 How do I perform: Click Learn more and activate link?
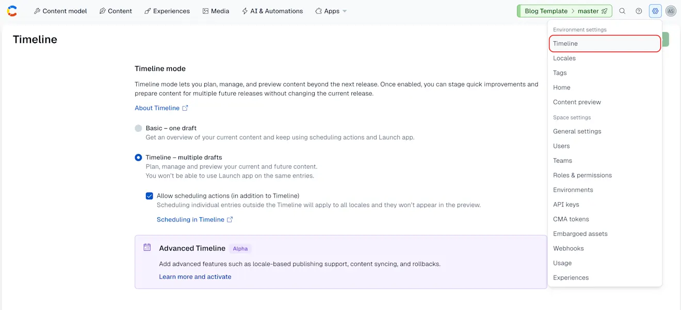point(195,277)
